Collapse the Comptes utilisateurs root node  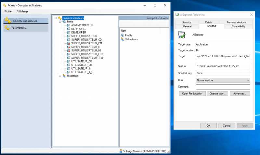(56, 18)
